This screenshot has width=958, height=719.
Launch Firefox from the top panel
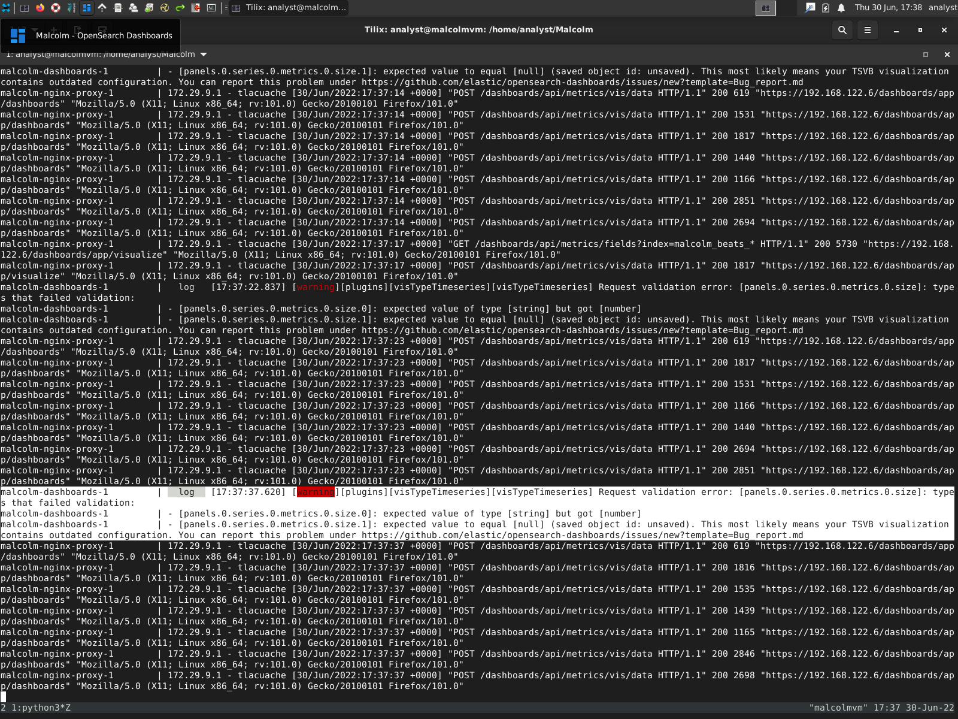pyautogui.click(x=40, y=8)
